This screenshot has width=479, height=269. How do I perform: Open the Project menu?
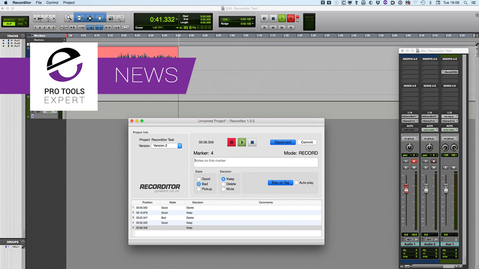click(x=69, y=2)
